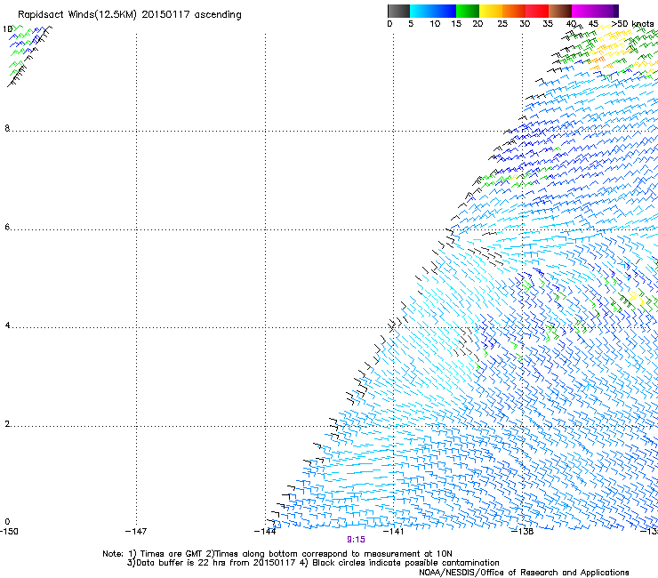Click the magenta 40-45 knots legend color

[x=583, y=11]
